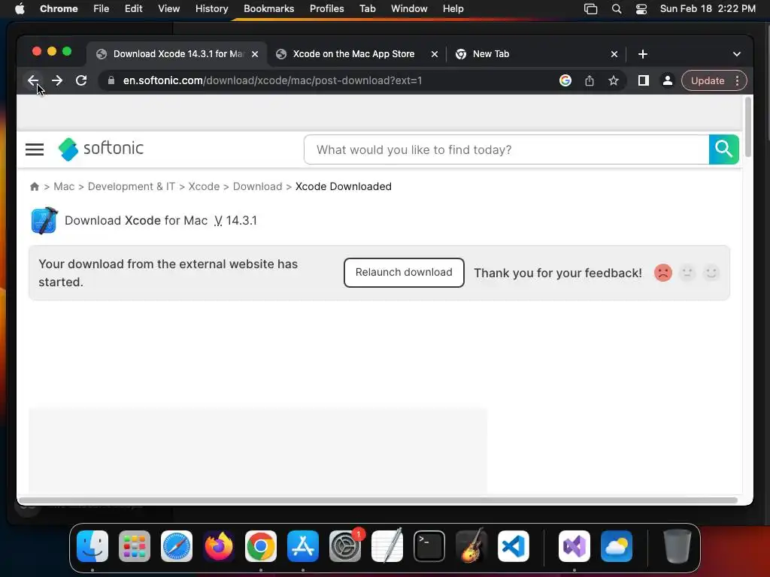Reload the current Softonic page
This screenshot has height=577, width=770.
81,80
